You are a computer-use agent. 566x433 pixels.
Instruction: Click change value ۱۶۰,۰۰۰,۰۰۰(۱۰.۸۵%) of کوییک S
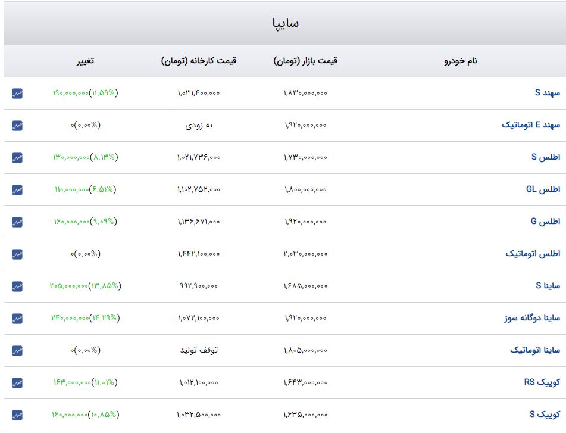pos(86,414)
